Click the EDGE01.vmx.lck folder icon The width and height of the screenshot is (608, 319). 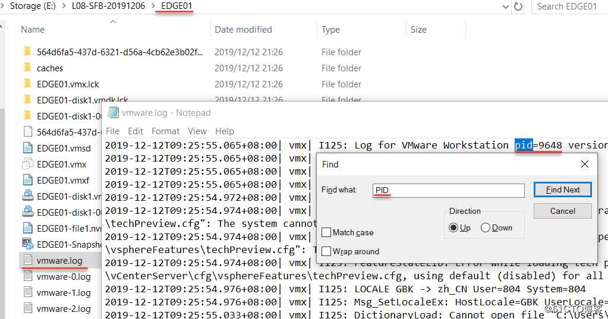(27, 84)
